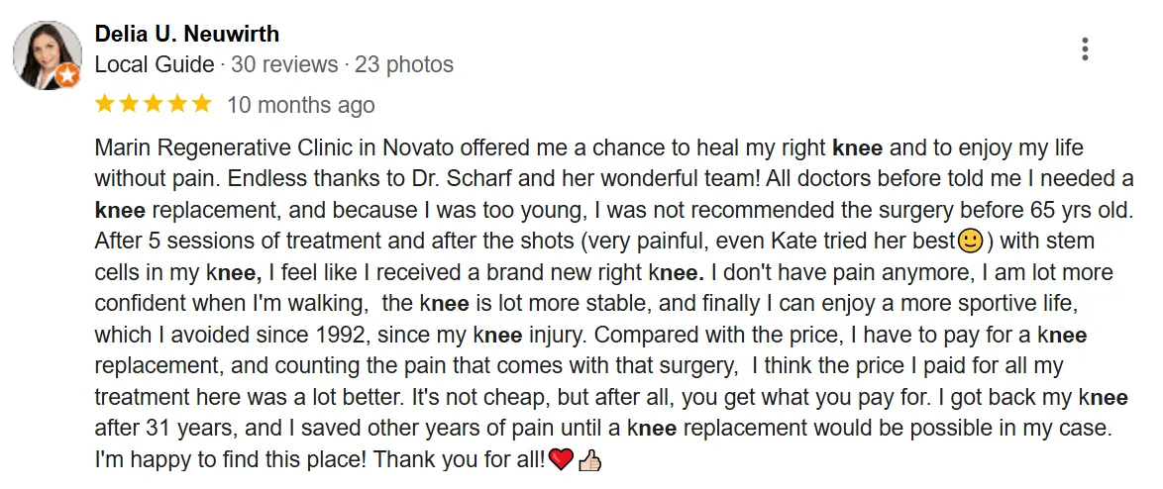Open Delia U. Neuwirth's reviewer name link
Viewport: 1163px width, 489px height.
coord(187,34)
